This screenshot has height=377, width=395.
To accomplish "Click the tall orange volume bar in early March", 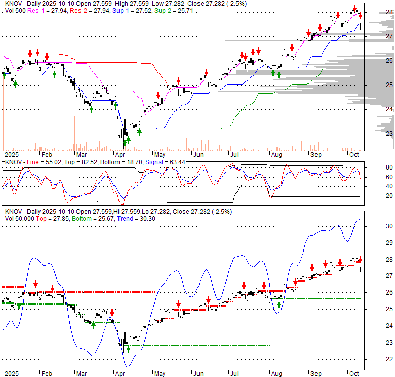I will click(x=74, y=133).
